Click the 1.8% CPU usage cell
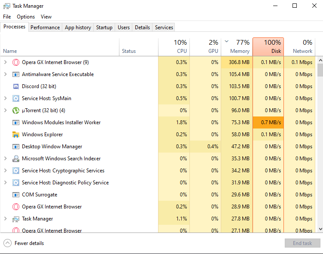Viewport: 323px width, 254px height. (174, 122)
